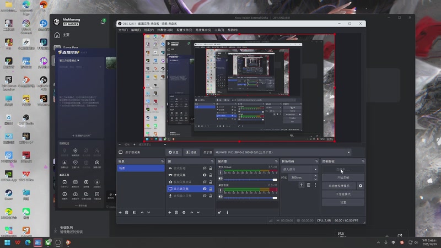Hide the selected 显示器采集 source with its eye icon
This screenshot has height=248, width=441.
click(205, 188)
